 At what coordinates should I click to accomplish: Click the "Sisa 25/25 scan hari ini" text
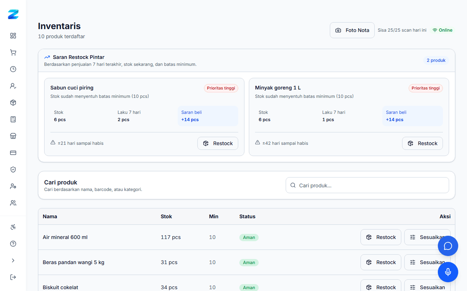point(402,30)
